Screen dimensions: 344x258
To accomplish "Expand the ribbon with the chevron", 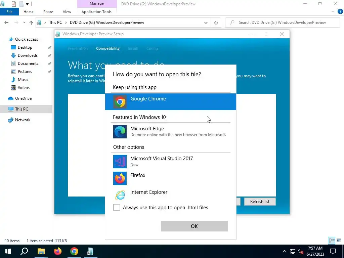I will pos(333,12).
